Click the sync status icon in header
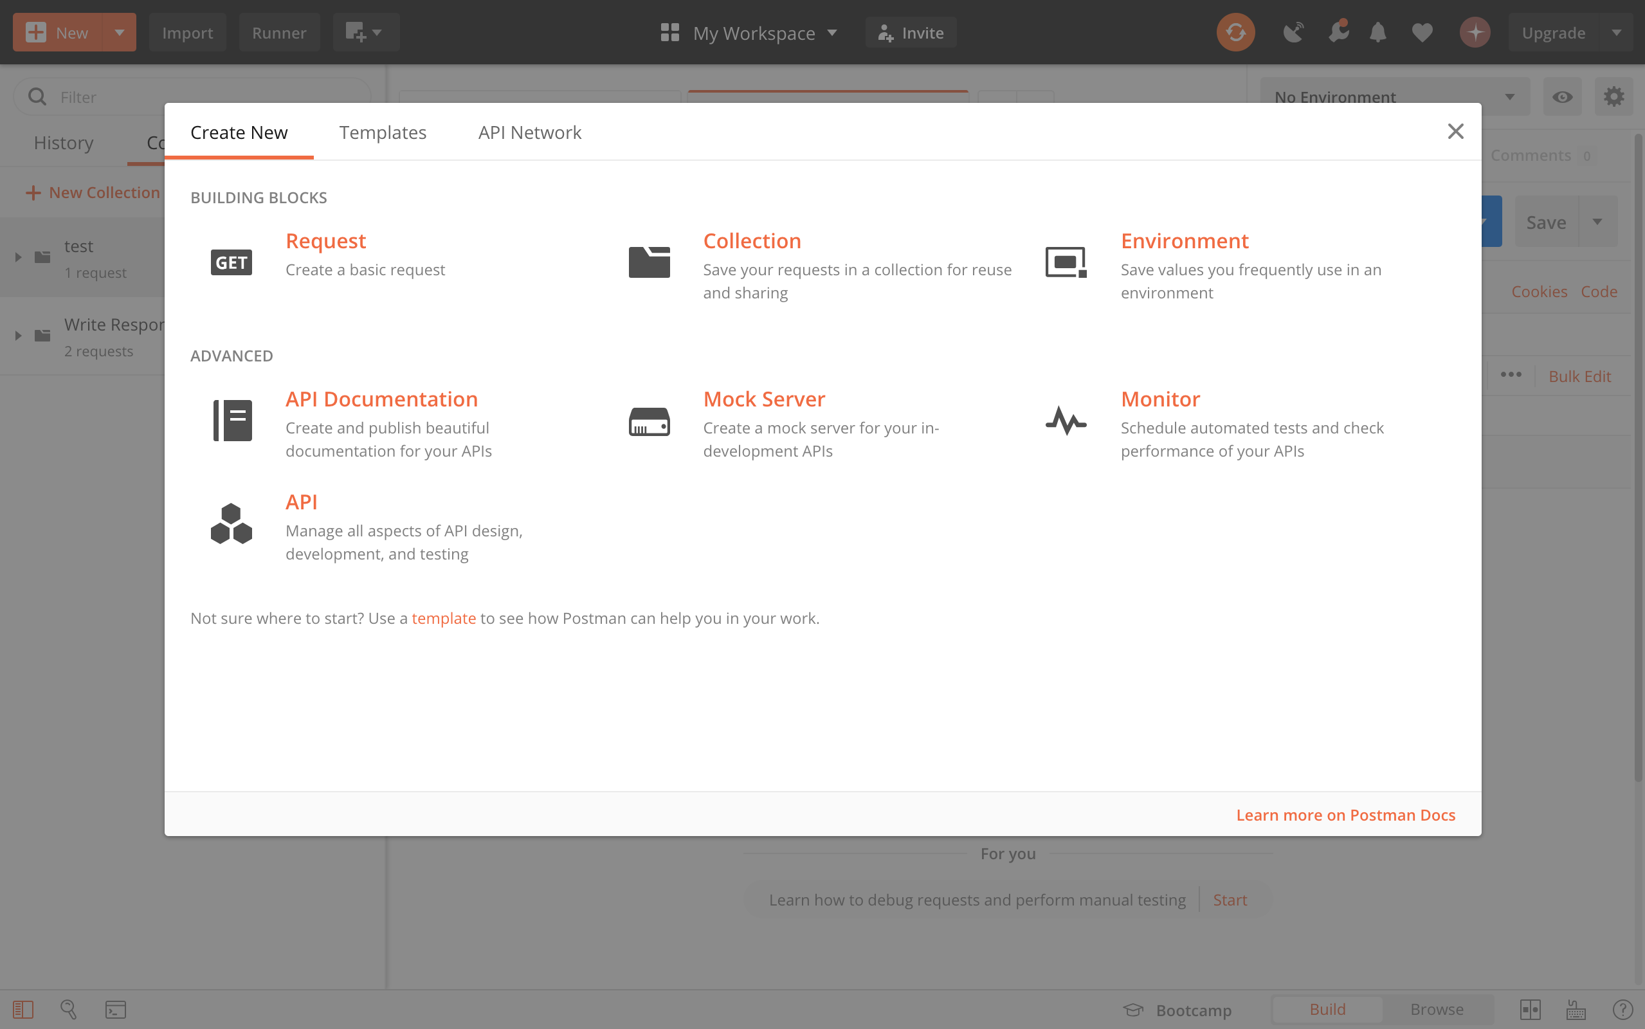 [1235, 32]
